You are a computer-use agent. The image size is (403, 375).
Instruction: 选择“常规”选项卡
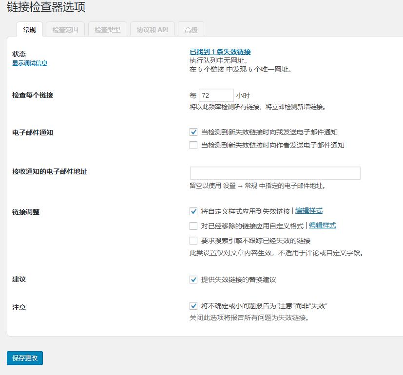coord(29,29)
